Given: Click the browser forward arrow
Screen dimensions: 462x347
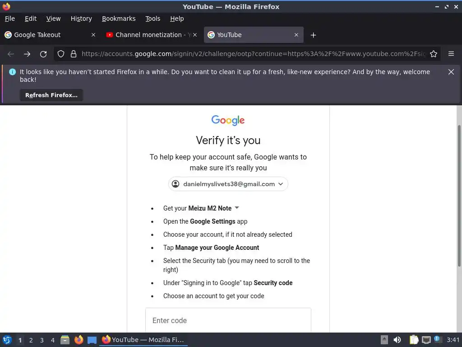Looking at the screenshot, I should tap(27, 54).
